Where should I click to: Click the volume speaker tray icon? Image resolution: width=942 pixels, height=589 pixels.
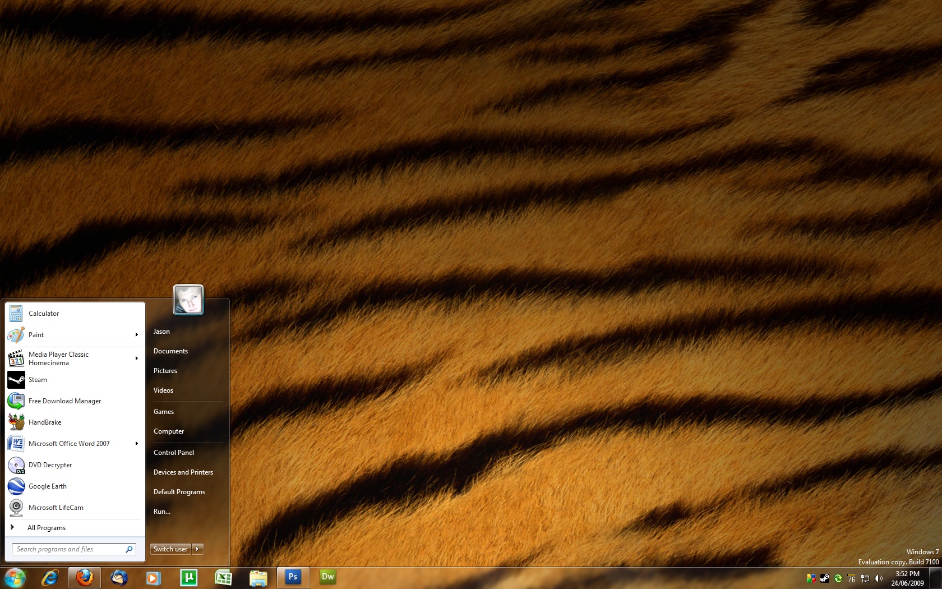click(878, 578)
